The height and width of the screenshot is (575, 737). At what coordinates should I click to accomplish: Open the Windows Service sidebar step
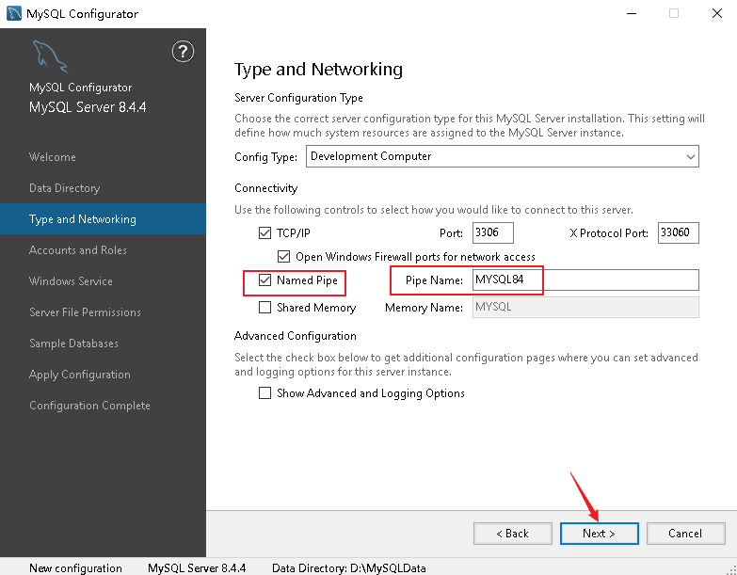(x=71, y=281)
